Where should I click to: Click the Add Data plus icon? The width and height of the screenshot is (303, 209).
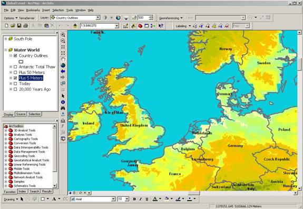coord(75,26)
